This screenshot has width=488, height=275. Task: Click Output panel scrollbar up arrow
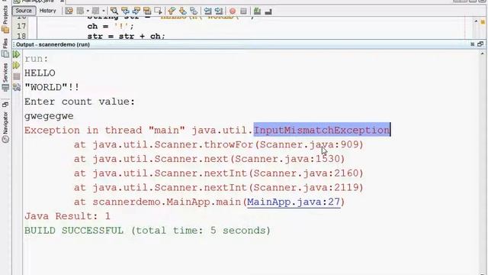[483, 53]
